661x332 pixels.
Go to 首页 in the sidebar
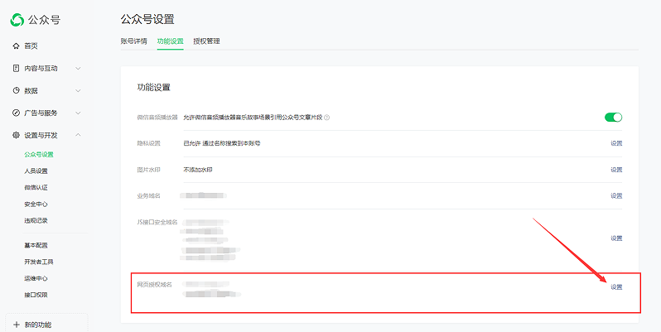point(31,46)
